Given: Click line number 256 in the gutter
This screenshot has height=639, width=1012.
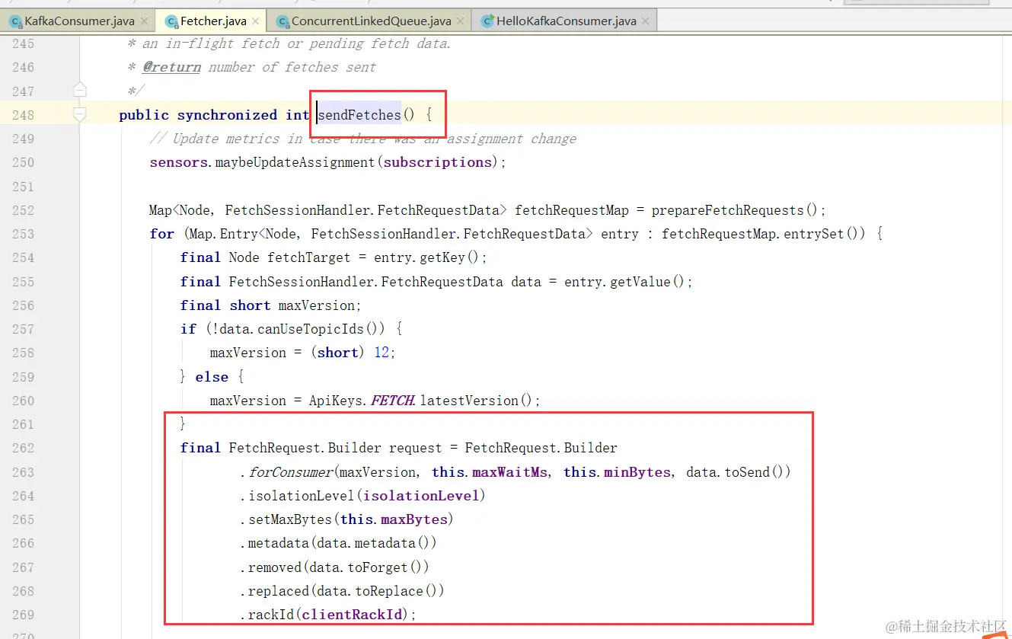Looking at the screenshot, I should 24,305.
